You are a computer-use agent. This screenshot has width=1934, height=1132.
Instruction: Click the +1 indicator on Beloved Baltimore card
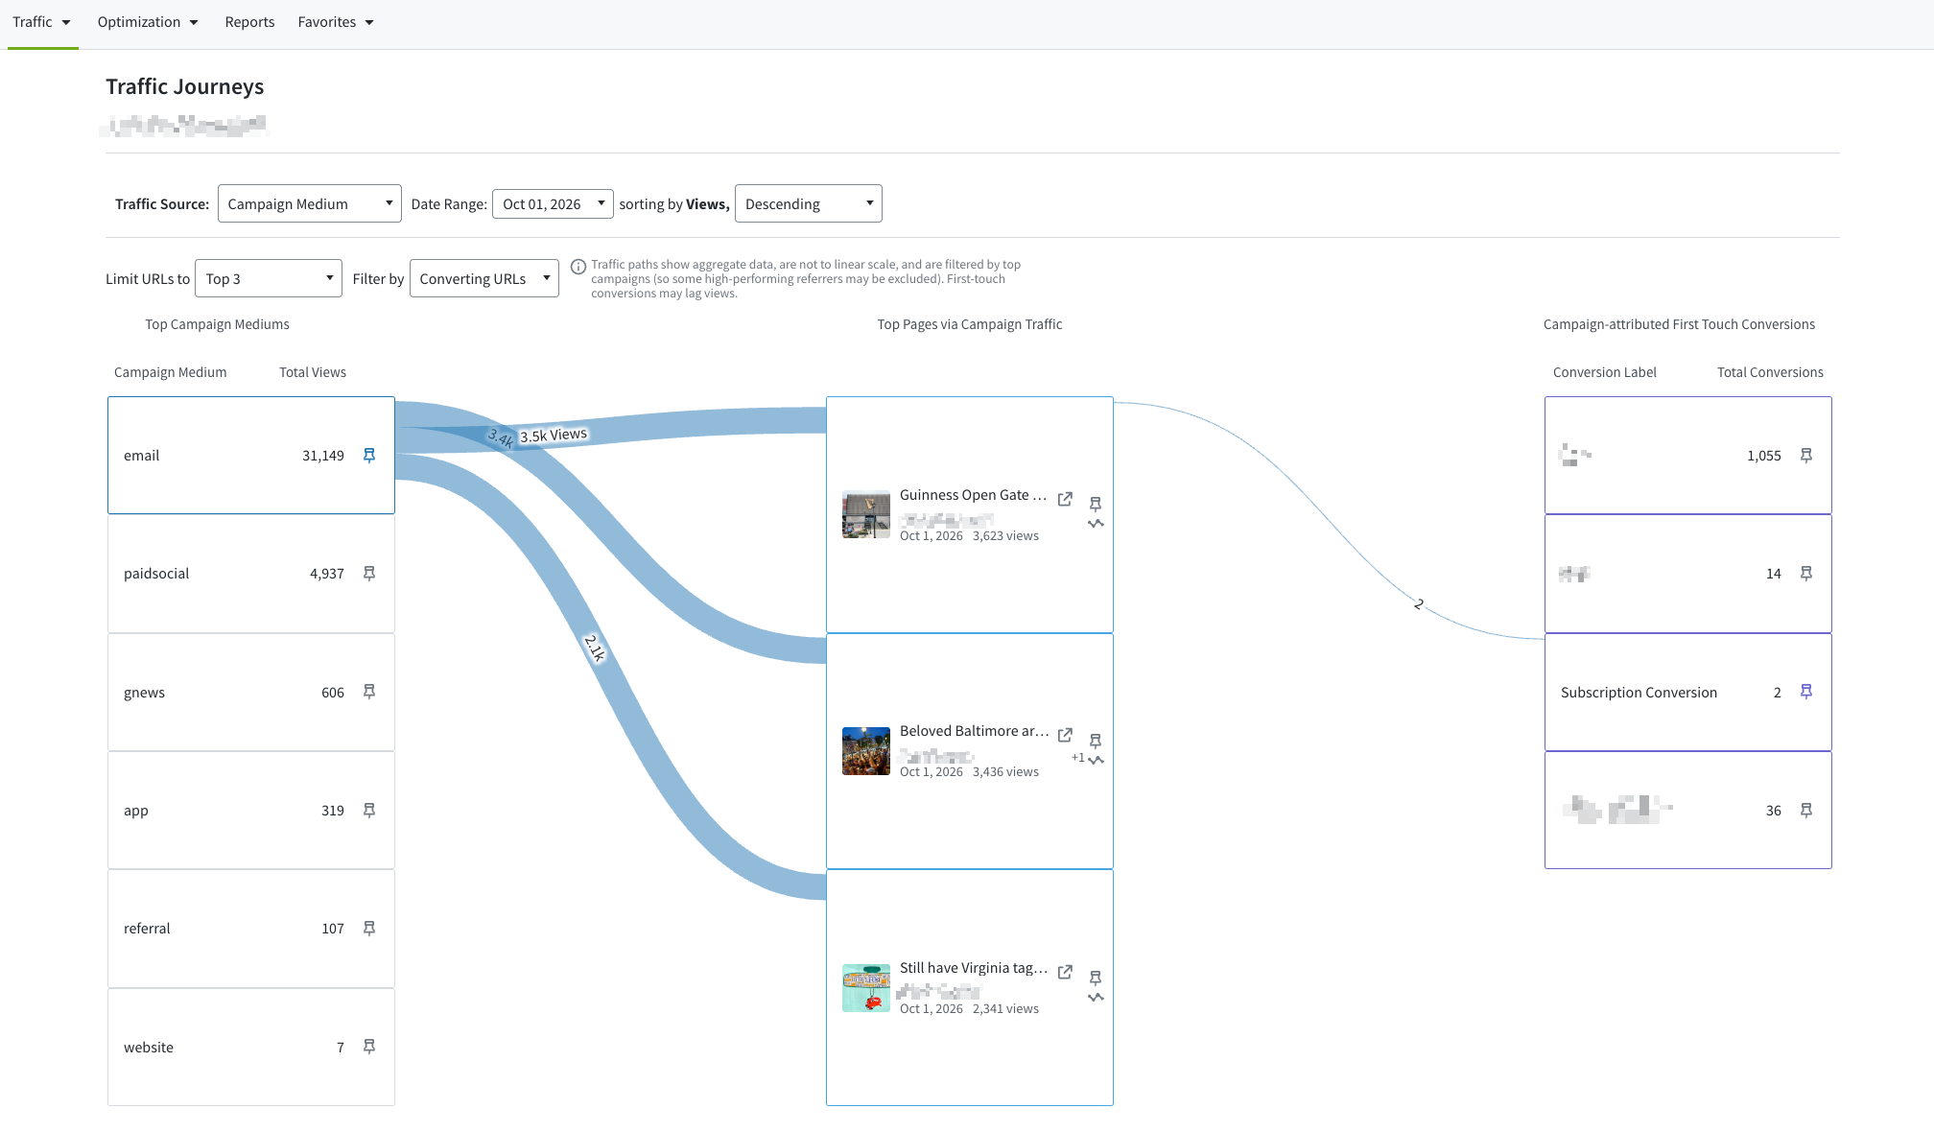click(x=1077, y=758)
